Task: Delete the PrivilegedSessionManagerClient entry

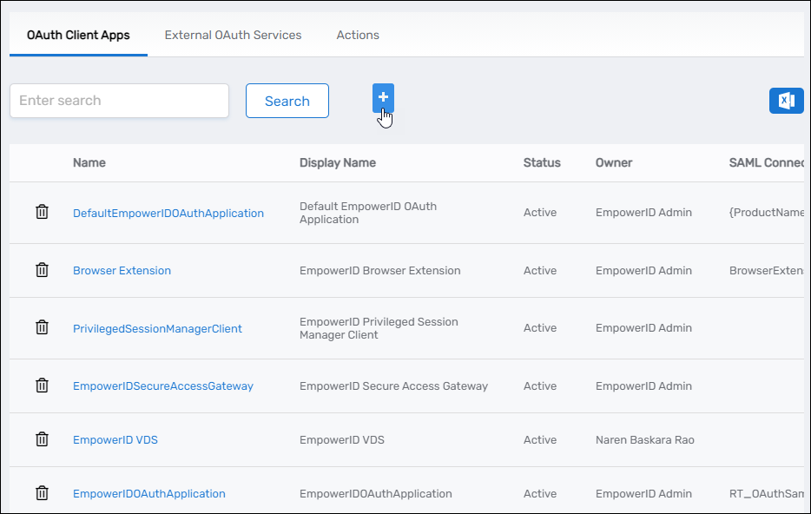Action: (x=42, y=327)
